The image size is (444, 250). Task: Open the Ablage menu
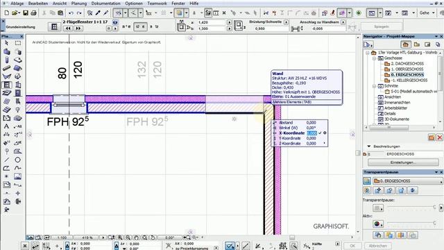[x=17, y=3]
